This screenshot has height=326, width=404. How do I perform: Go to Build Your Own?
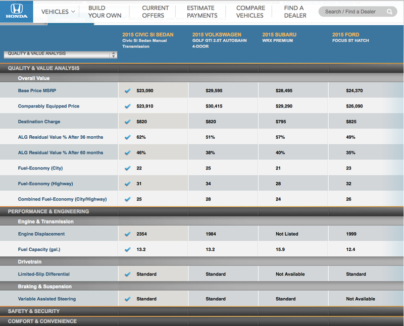[x=105, y=12]
